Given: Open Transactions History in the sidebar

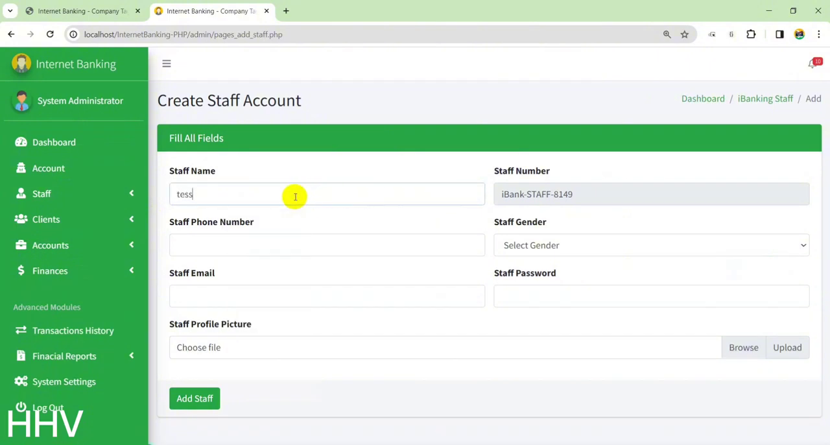Looking at the screenshot, I should point(73,330).
